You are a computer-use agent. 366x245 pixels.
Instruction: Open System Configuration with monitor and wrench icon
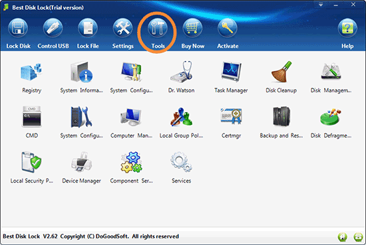pos(131,77)
